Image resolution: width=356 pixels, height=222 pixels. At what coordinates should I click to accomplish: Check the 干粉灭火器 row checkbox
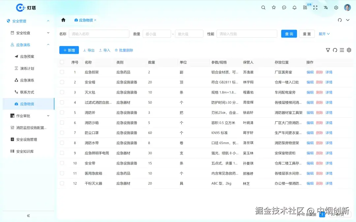[x=62, y=183]
